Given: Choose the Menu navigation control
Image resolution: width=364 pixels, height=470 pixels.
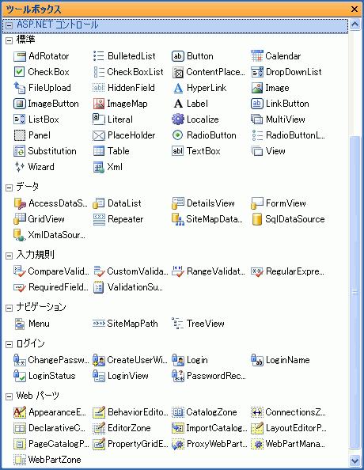Looking at the screenshot, I should pyautogui.click(x=32, y=324).
